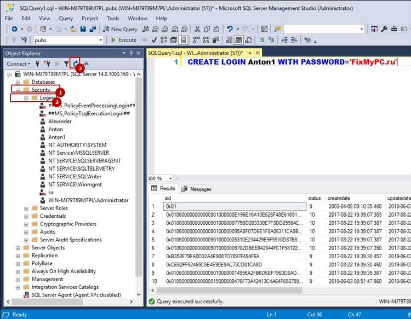Click the Comment out selected lines icon
The height and width of the screenshot is (319, 411).
261,40
